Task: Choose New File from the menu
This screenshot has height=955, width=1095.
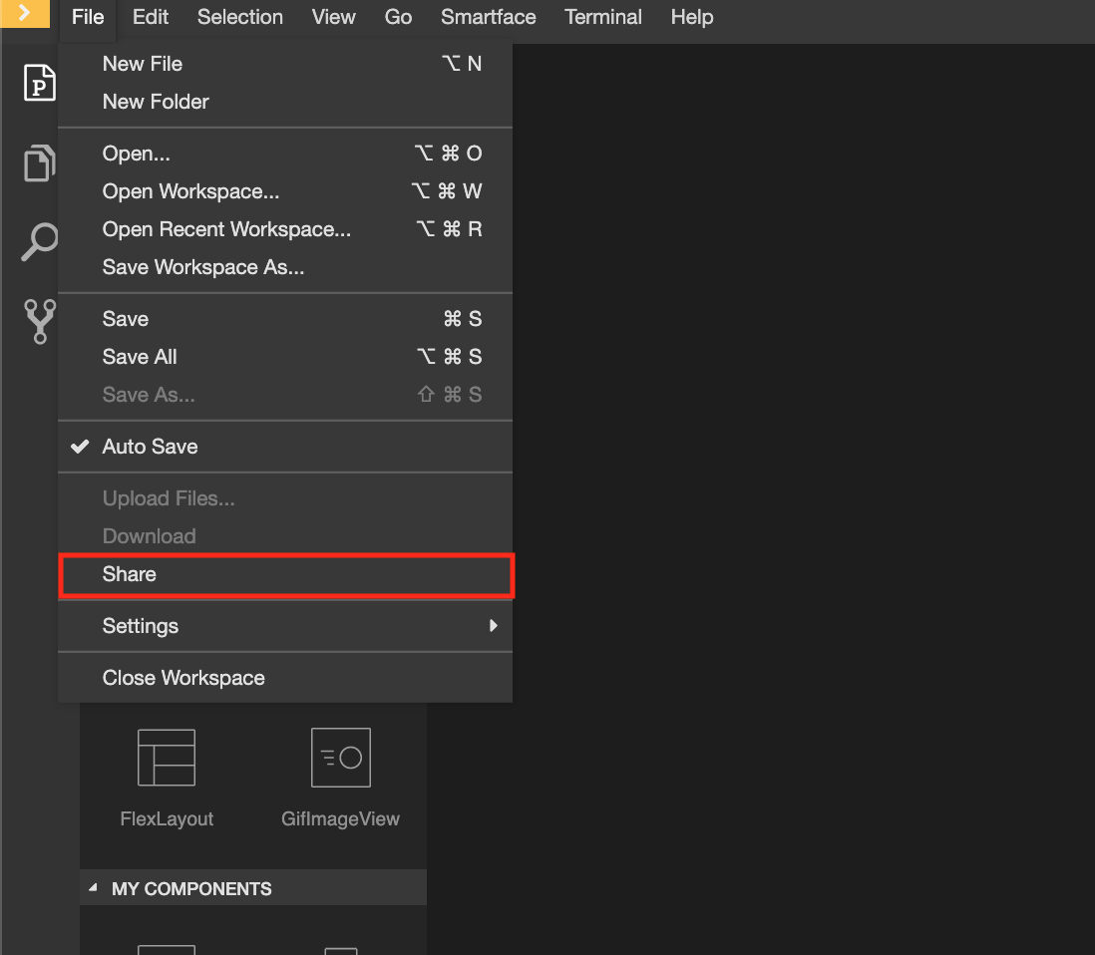Action: [x=143, y=64]
